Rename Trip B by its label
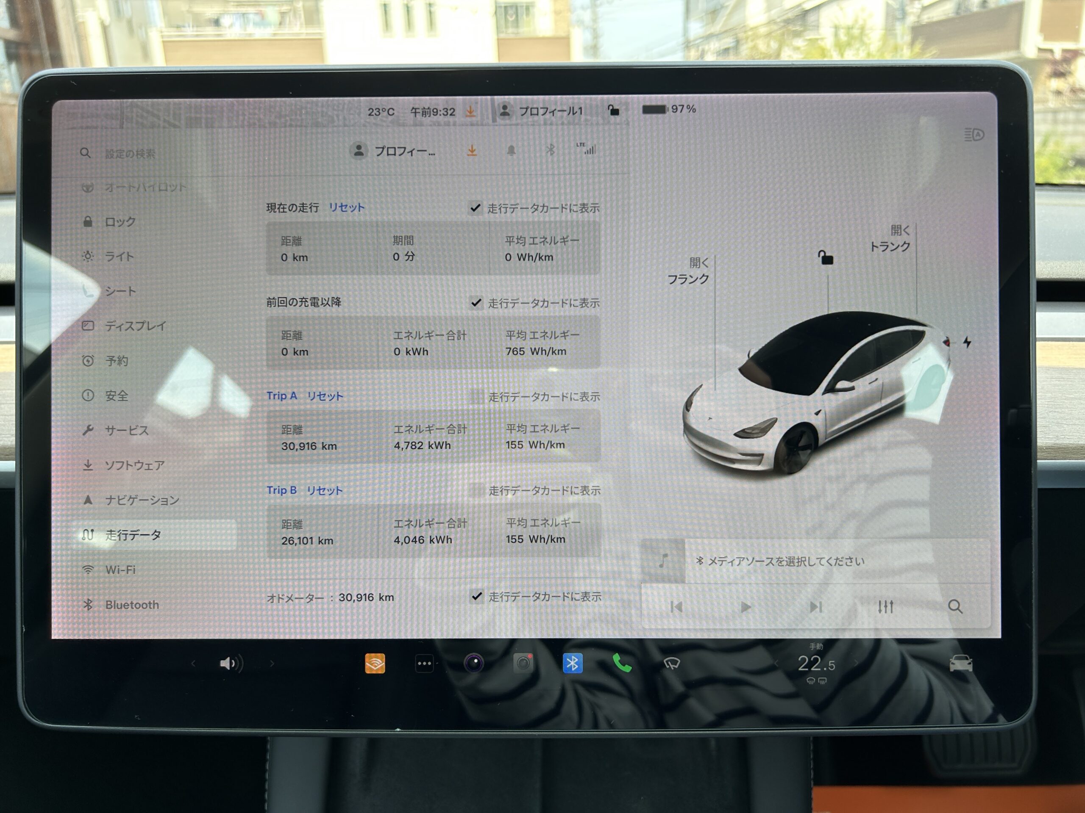 (x=281, y=490)
